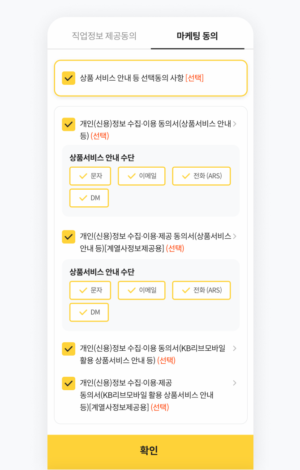Toggle 전화 (ARS) in the second 안내 수단 group
This screenshot has height=470, width=300.
point(201,290)
